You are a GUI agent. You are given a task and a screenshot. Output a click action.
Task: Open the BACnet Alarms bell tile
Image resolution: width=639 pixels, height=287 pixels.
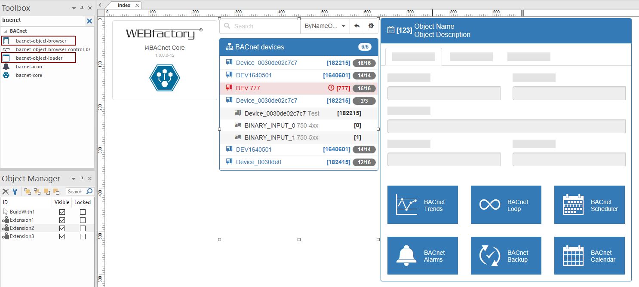pos(422,255)
